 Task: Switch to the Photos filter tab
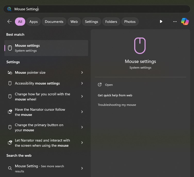(x=130, y=22)
